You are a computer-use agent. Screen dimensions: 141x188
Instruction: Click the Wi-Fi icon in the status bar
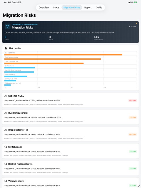point(132,2)
